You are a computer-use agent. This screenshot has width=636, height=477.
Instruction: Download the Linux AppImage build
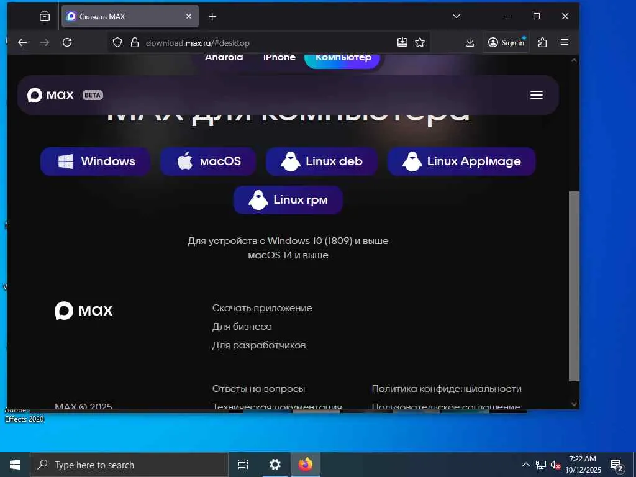(461, 161)
